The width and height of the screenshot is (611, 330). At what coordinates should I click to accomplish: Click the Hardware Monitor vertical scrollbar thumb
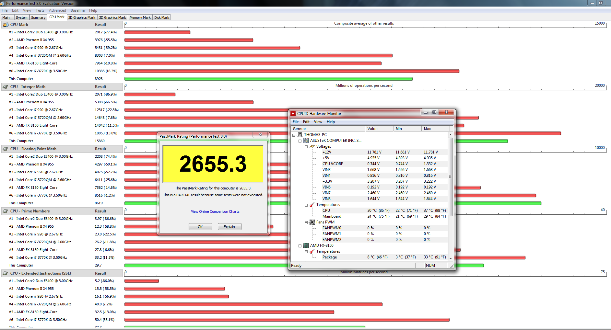click(450, 176)
